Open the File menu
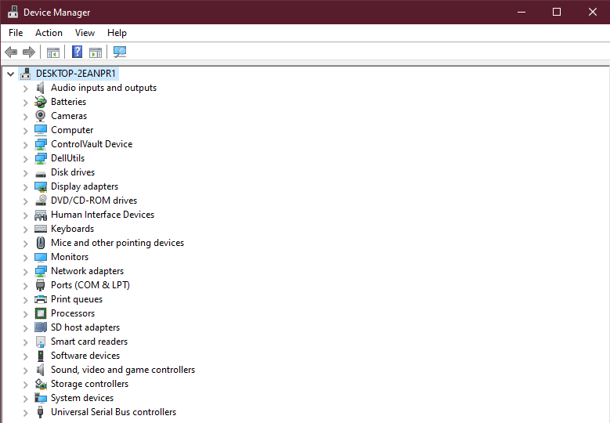The width and height of the screenshot is (610, 423). [16, 33]
